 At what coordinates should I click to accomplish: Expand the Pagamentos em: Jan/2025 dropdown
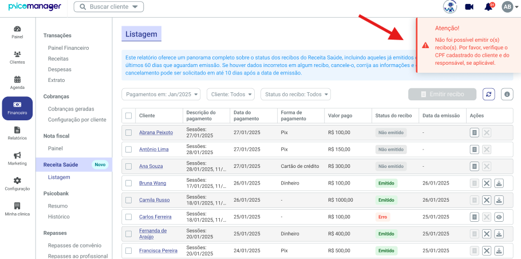(x=161, y=95)
